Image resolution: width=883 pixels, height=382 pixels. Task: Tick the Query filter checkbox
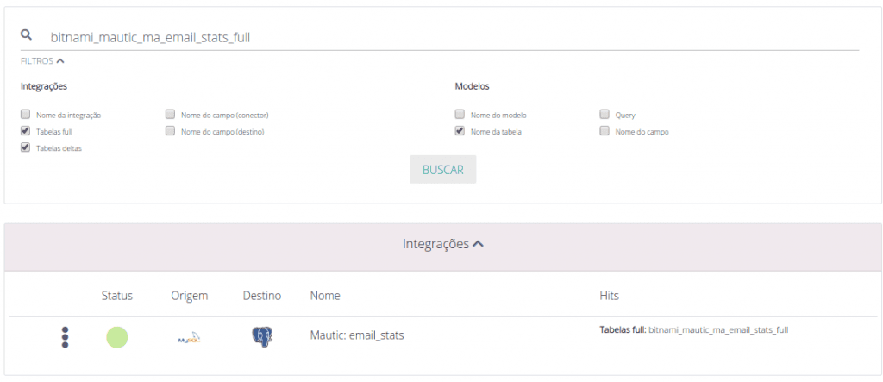click(604, 114)
